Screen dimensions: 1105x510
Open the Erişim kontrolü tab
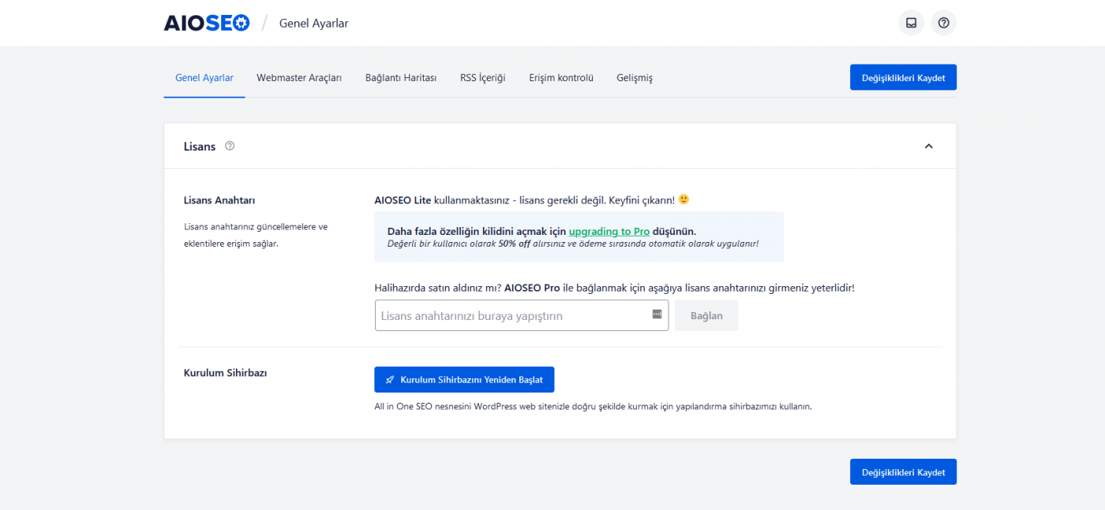click(x=560, y=77)
